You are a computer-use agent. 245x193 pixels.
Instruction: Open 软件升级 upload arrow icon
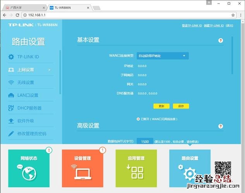click(11, 121)
